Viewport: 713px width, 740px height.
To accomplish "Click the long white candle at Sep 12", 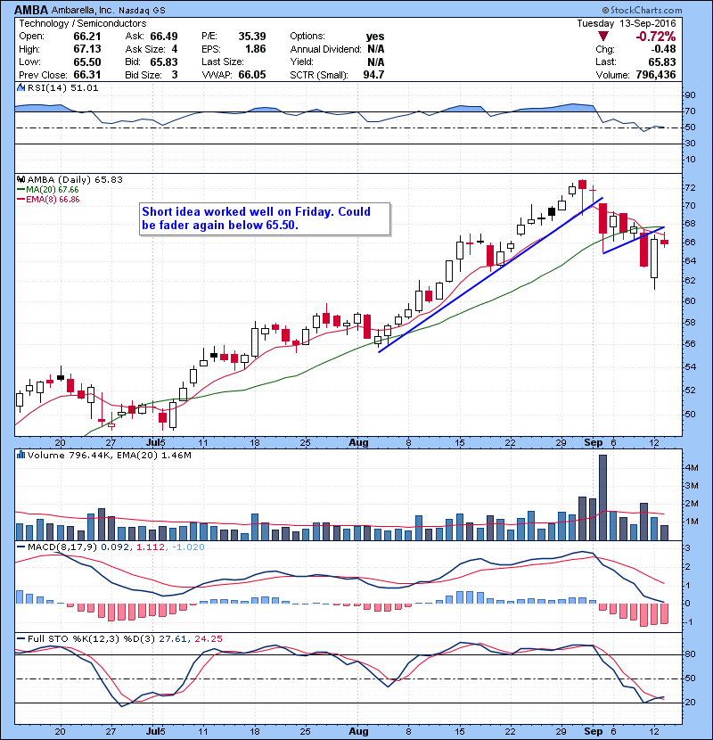I will coord(654,259).
